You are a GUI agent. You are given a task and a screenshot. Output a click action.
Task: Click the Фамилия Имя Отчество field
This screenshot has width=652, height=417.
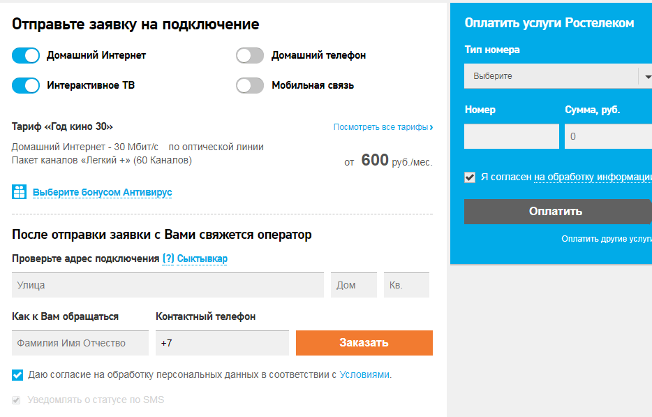point(80,343)
